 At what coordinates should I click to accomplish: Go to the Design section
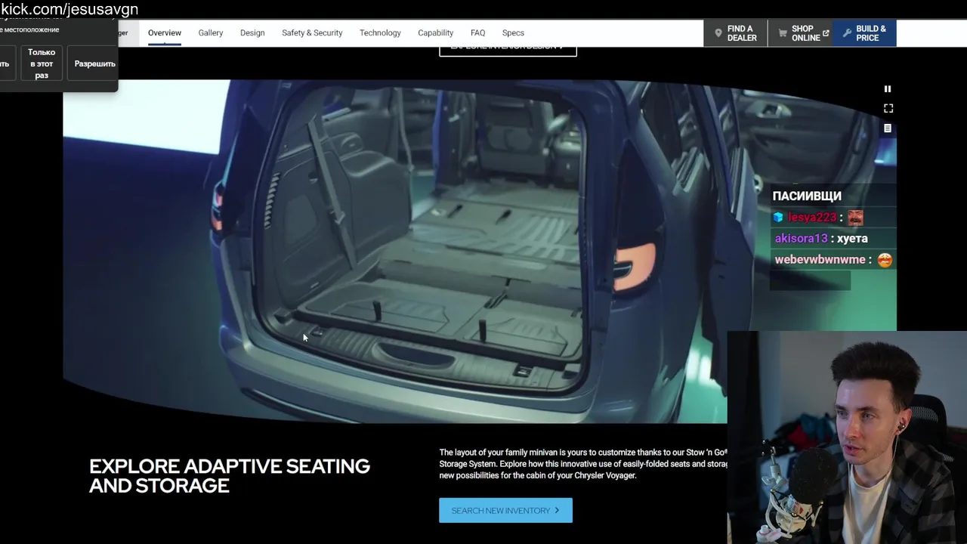252,32
